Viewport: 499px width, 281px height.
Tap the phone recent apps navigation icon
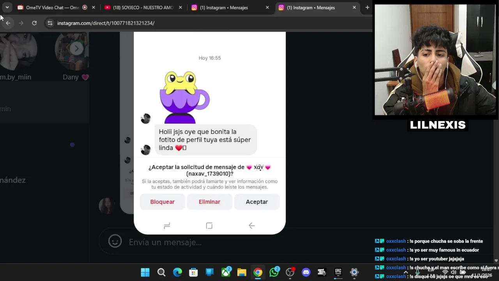pos(167,226)
